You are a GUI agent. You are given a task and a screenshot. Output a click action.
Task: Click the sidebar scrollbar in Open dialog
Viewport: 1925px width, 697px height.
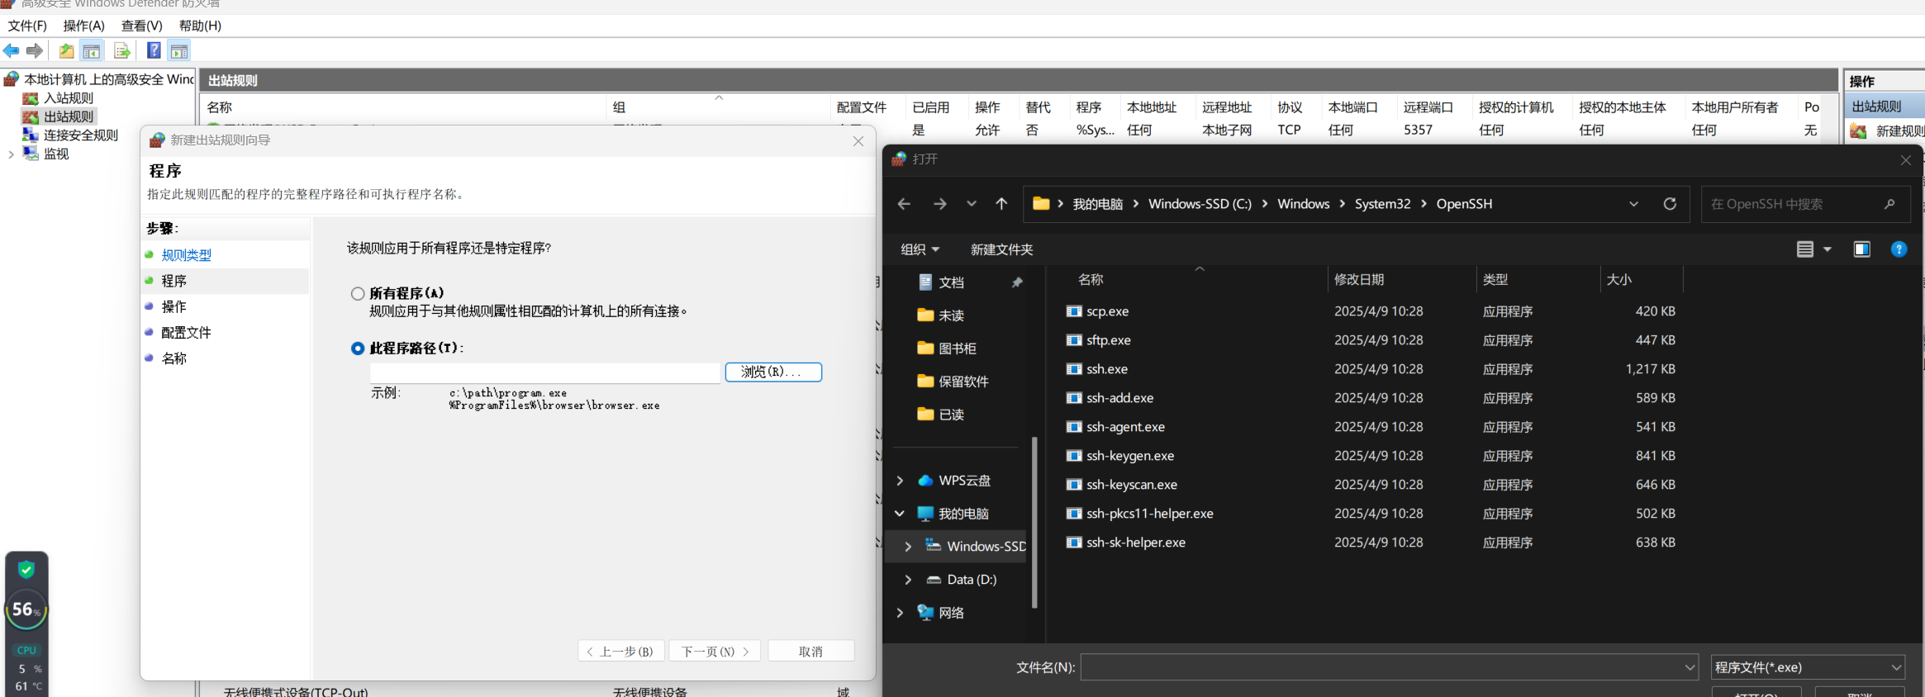[x=1034, y=523]
